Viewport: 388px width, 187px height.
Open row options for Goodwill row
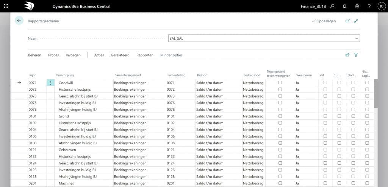(50, 83)
